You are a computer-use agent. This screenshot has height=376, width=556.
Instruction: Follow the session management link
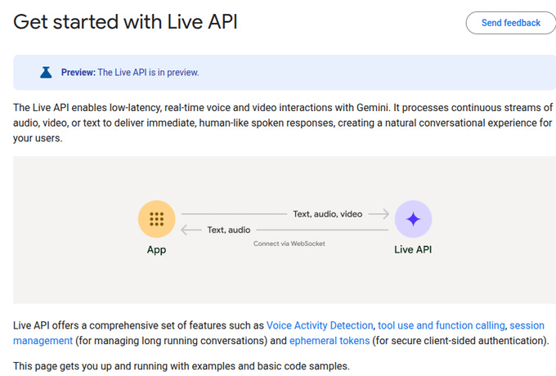pyautogui.click(x=527, y=325)
